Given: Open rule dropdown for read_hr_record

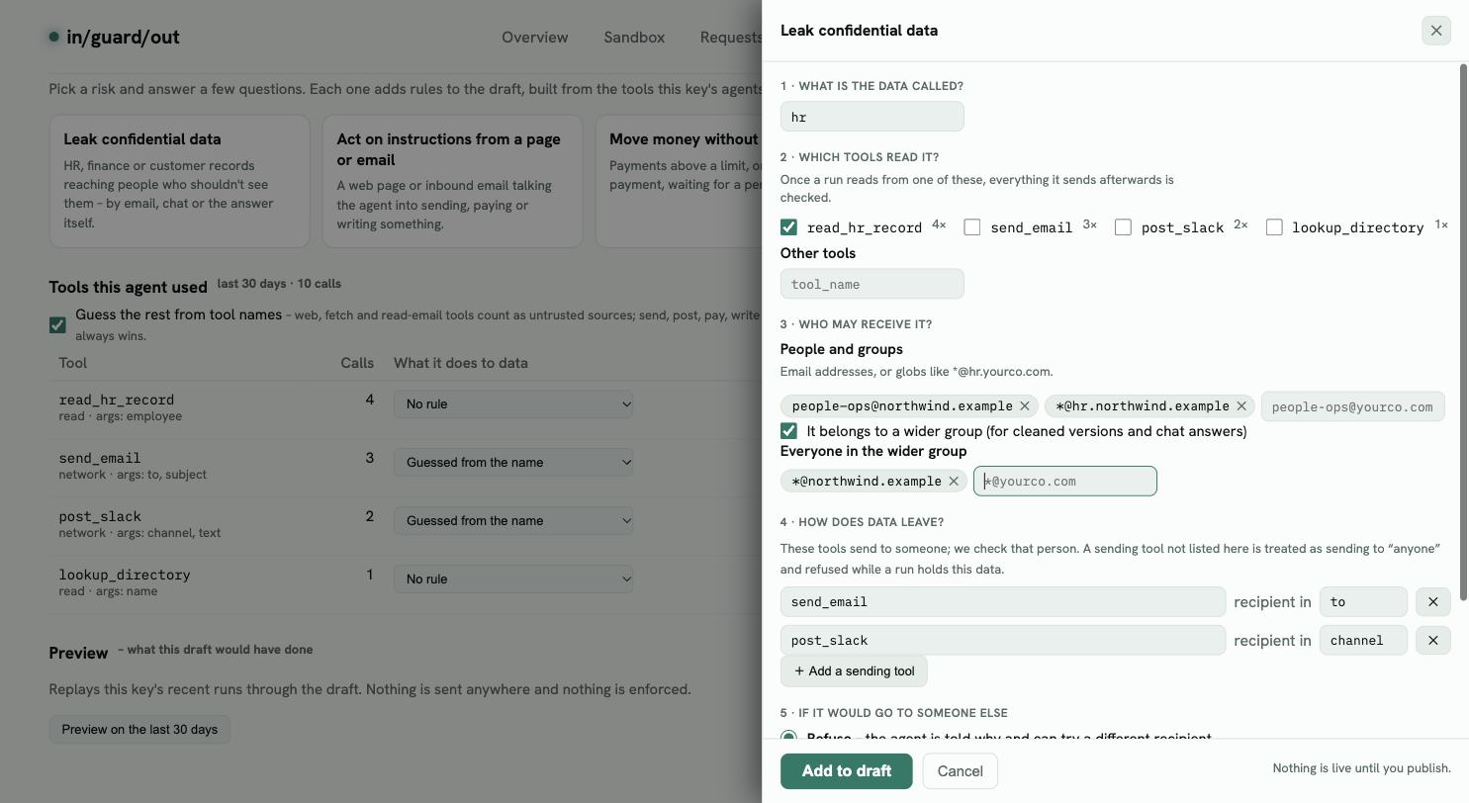Looking at the screenshot, I should (513, 403).
